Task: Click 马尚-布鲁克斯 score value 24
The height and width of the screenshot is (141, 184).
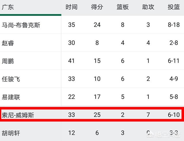Action: tap(97, 25)
